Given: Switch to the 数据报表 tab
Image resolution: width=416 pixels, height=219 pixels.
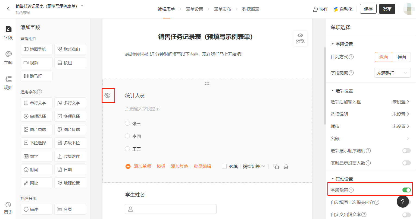Looking at the screenshot, I should pos(251,9).
